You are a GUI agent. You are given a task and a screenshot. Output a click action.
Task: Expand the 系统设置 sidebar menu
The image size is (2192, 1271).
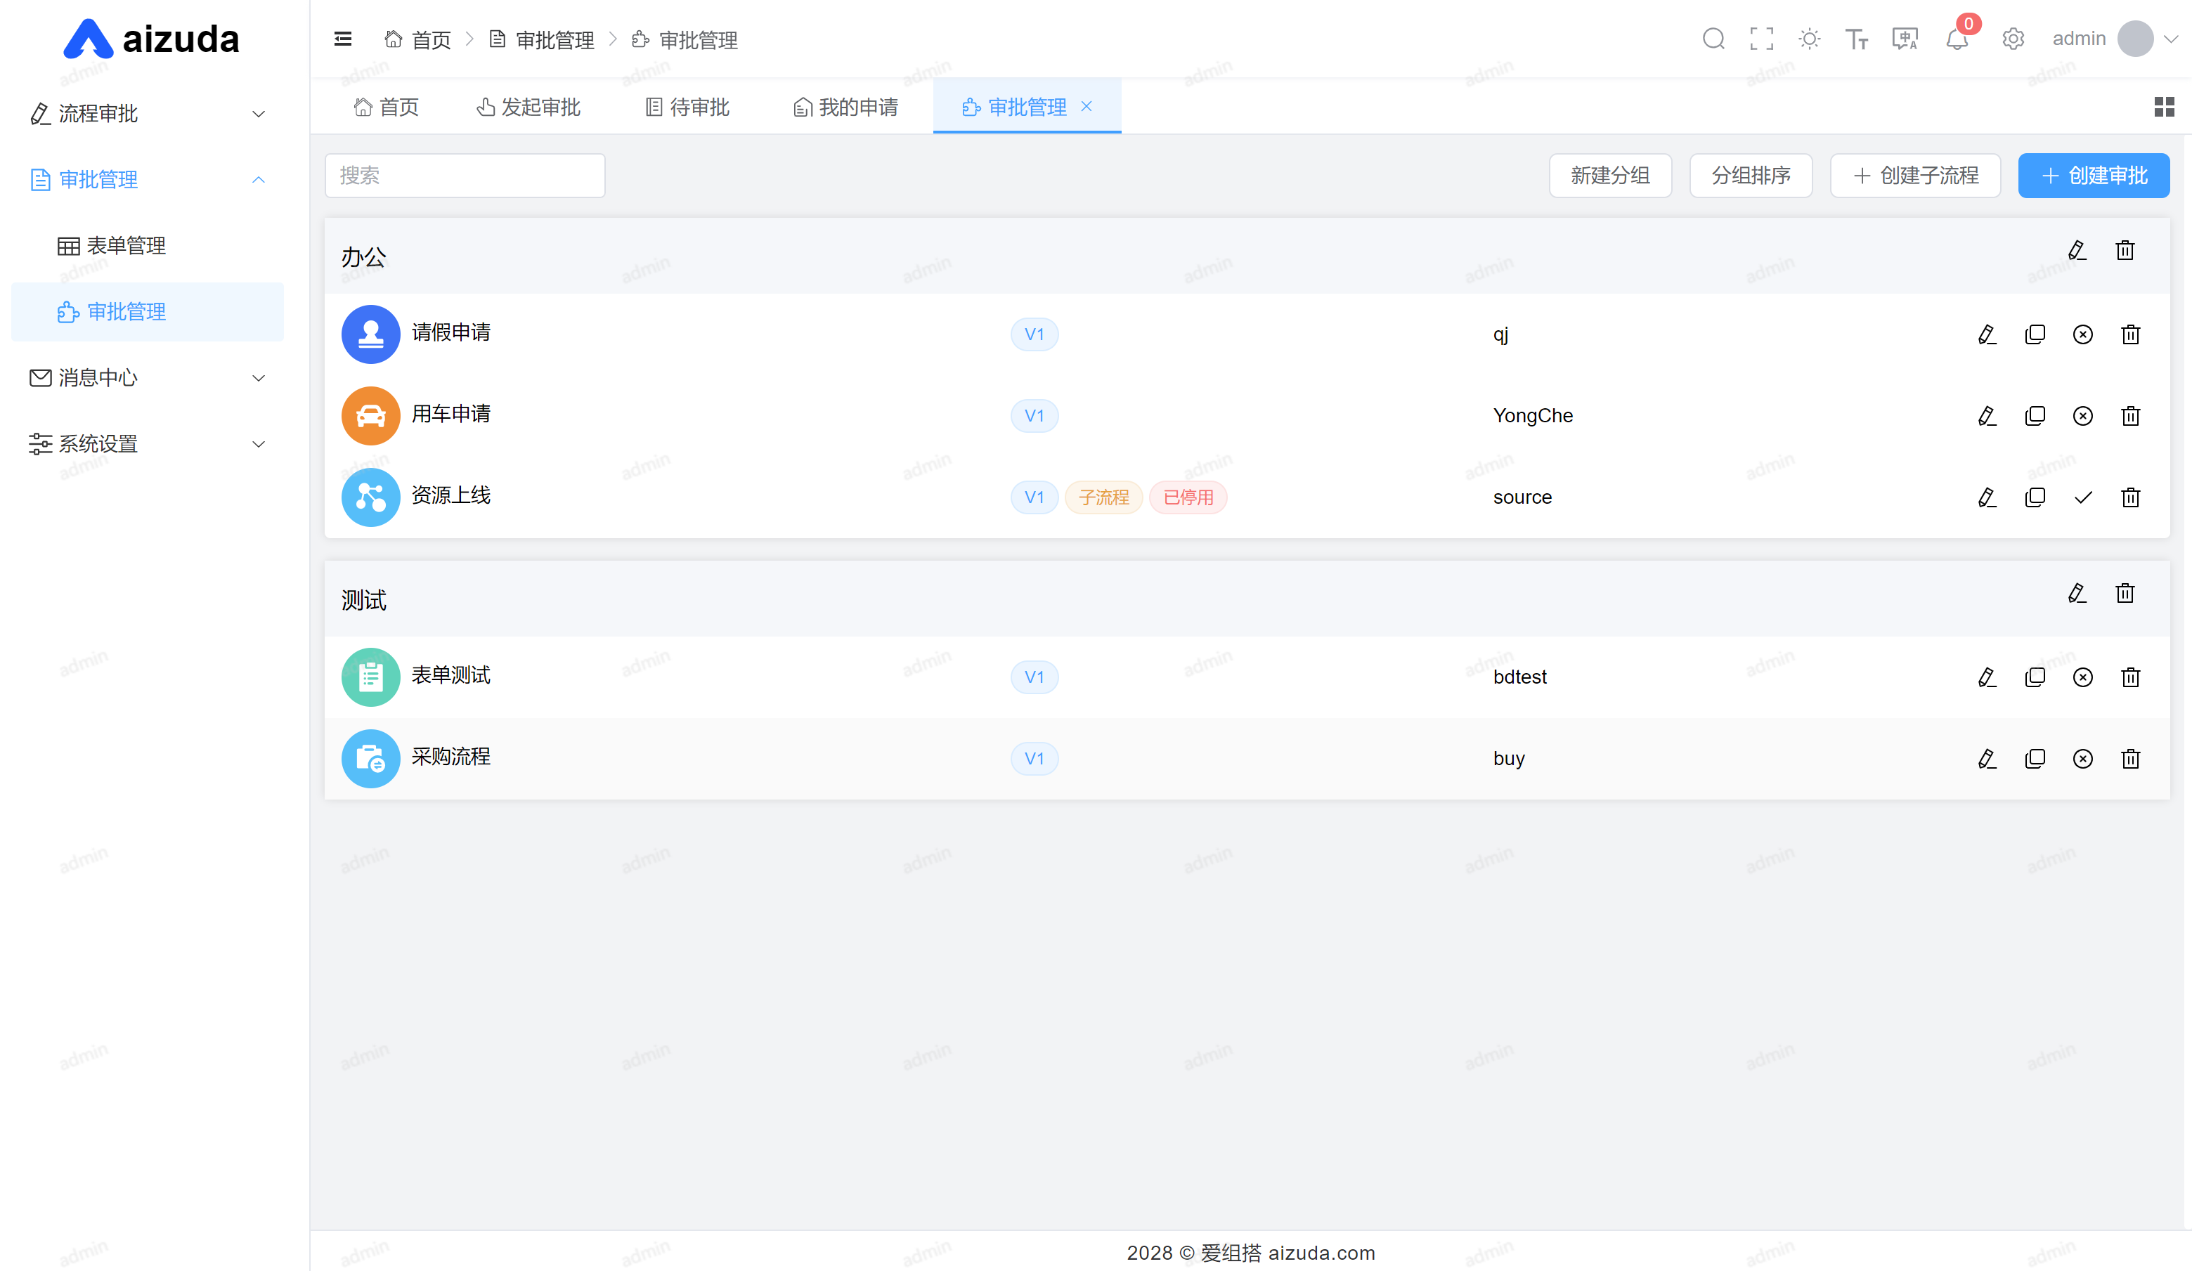pyautogui.click(x=148, y=444)
